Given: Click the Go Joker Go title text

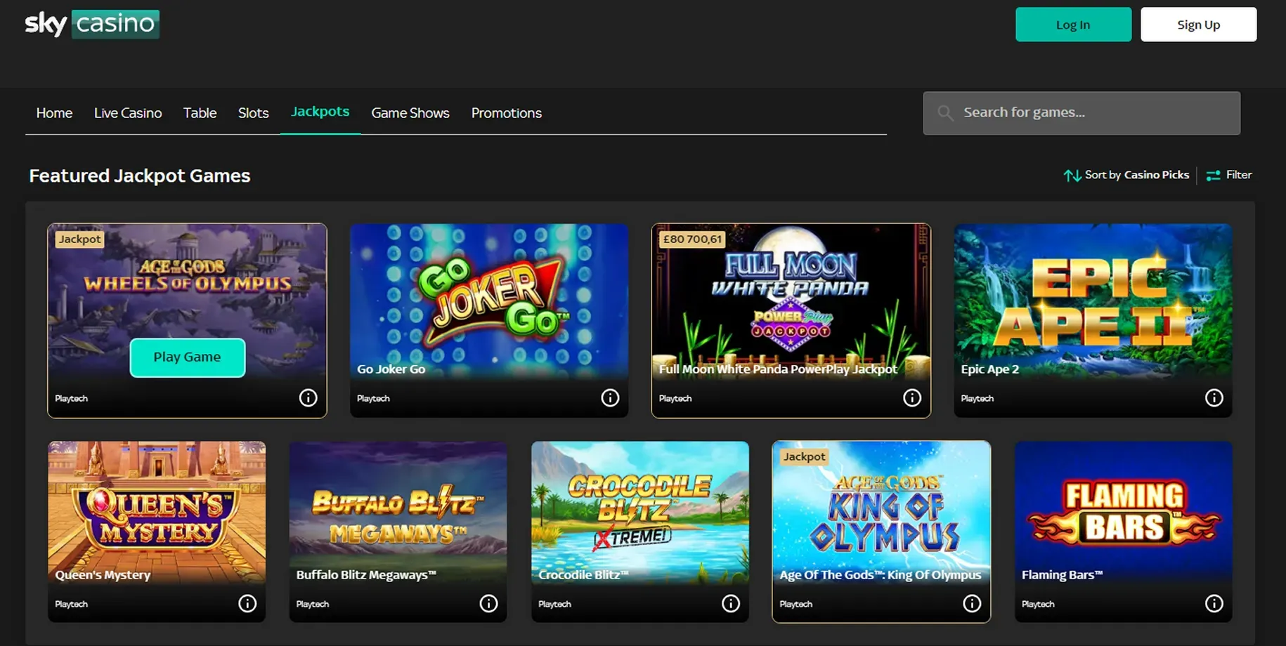Looking at the screenshot, I should [x=391, y=369].
